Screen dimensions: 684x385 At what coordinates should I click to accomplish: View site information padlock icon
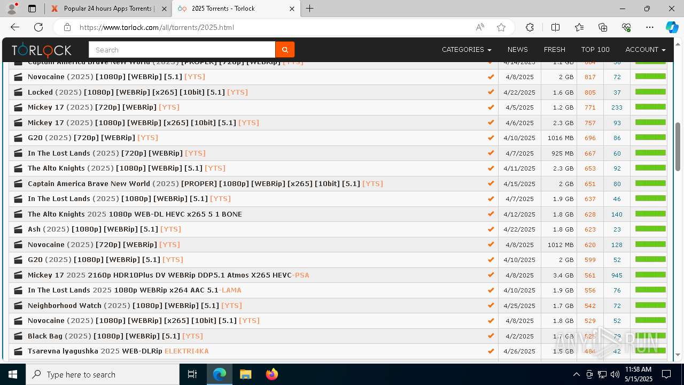coord(67,27)
